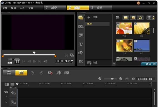Click the split clip scissors icon
158x107 pixels.
(67, 55)
